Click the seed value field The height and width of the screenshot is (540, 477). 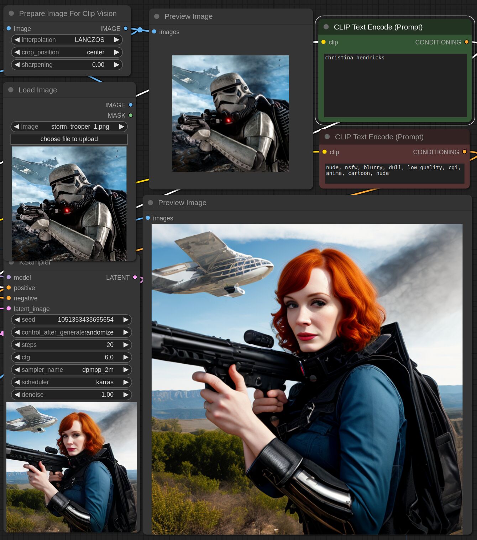[71, 320]
